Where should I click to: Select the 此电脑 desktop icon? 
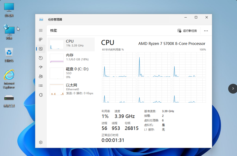(x=9, y=10)
